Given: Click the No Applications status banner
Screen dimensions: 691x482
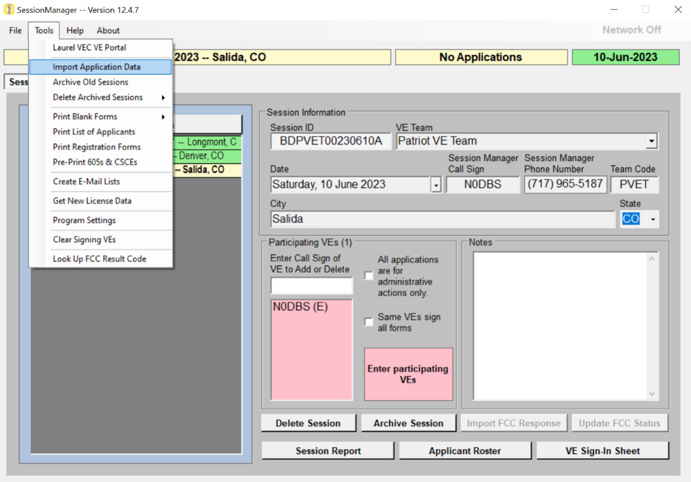Looking at the screenshot, I should 481,57.
